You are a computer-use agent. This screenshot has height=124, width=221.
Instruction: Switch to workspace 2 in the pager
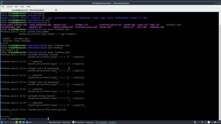[8, 122]
